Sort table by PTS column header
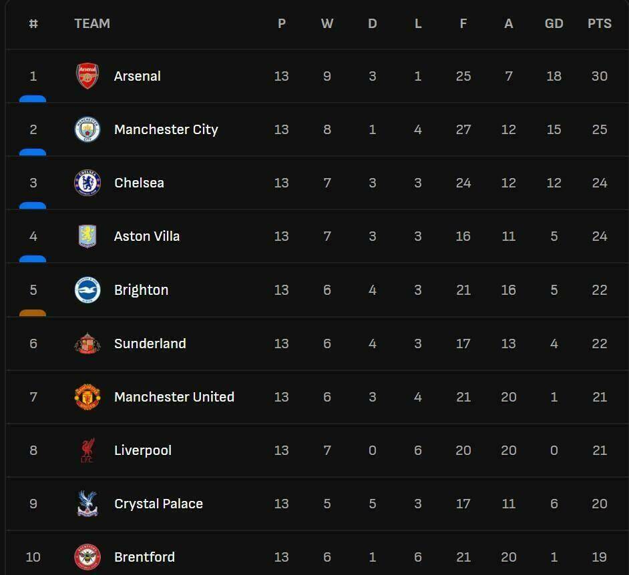Image resolution: width=629 pixels, height=575 pixels. click(x=600, y=23)
